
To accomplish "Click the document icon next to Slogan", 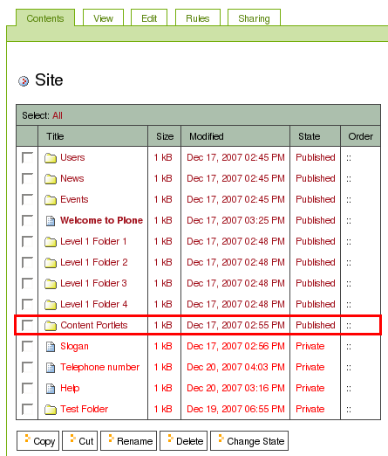I will coord(51,347).
